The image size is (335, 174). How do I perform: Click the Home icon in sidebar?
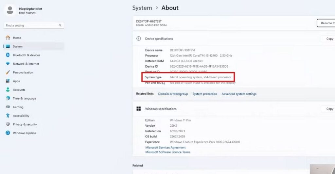point(8,38)
